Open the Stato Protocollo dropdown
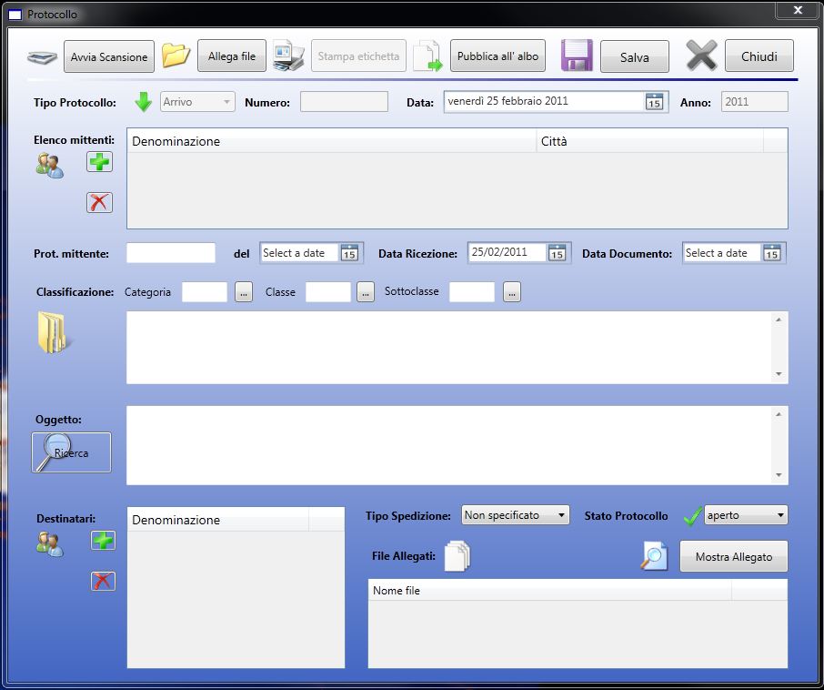The image size is (824, 690). click(x=745, y=515)
